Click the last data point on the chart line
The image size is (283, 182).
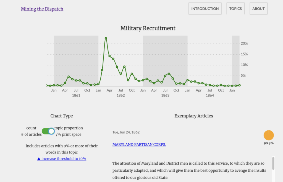tap(240, 85)
